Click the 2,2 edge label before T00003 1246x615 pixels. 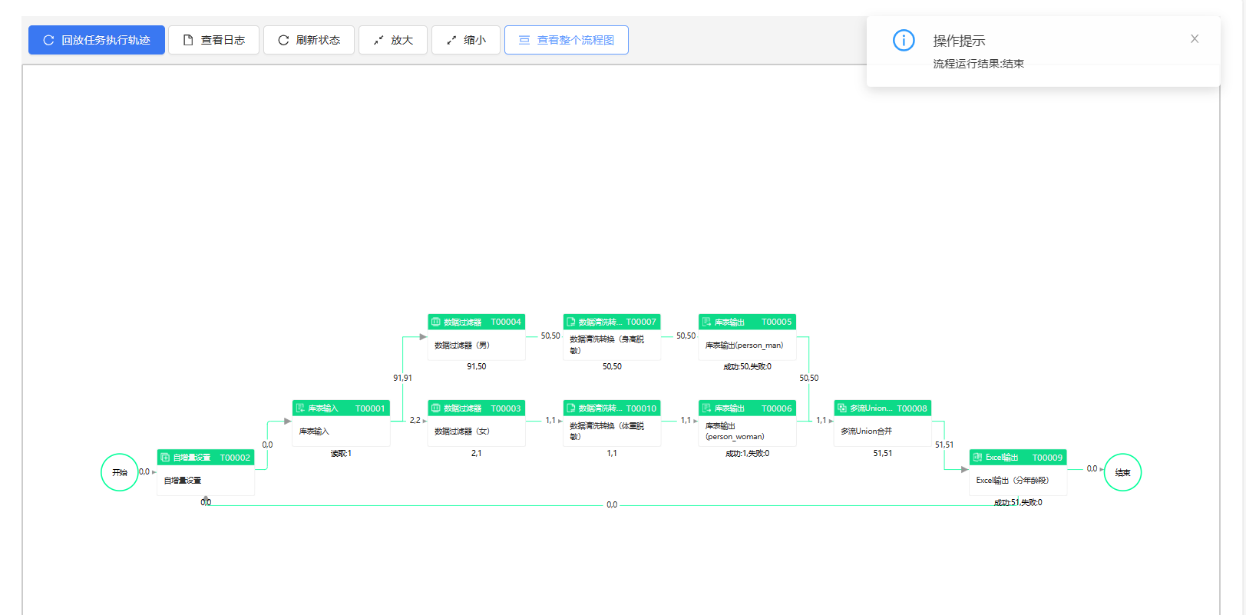[415, 421]
